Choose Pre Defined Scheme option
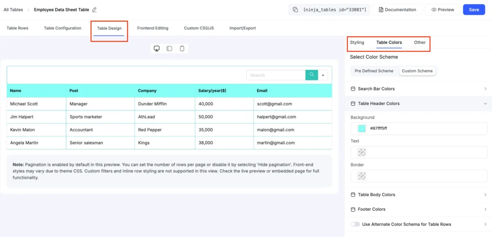Screen dimensions: 492x237 [374, 71]
